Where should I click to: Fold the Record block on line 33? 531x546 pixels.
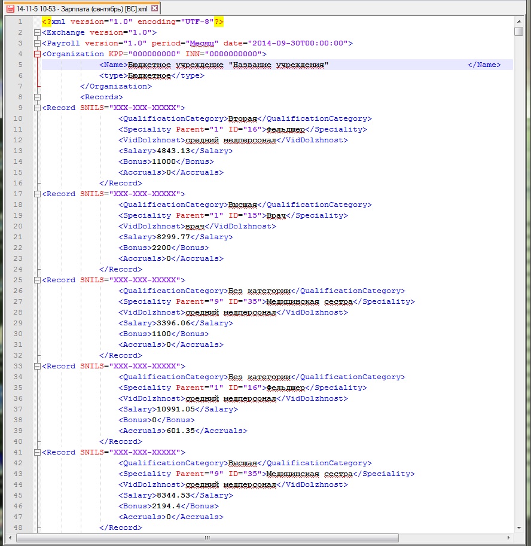pyautogui.click(x=38, y=366)
